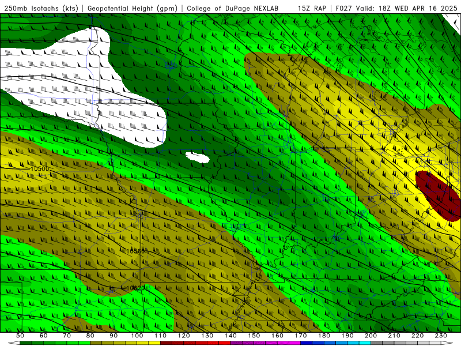Click the 120 value on the legend scale

[184, 336]
